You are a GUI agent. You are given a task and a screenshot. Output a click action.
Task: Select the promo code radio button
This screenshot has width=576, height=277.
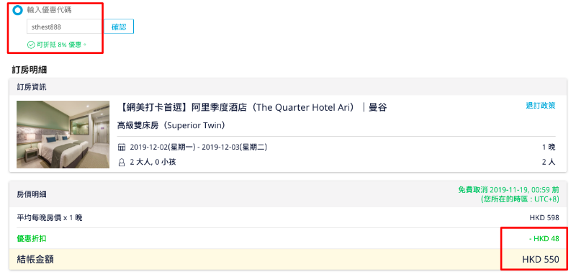[17, 10]
